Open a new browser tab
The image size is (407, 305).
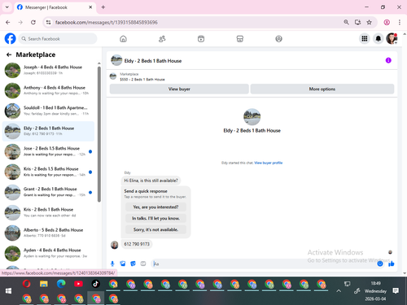[103, 7]
